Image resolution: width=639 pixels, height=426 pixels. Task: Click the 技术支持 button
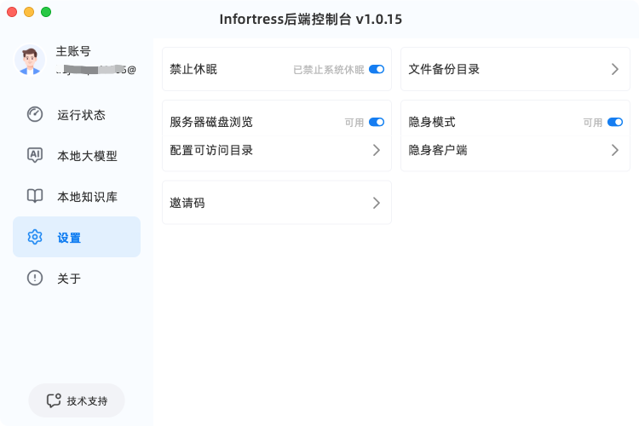click(77, 400)
